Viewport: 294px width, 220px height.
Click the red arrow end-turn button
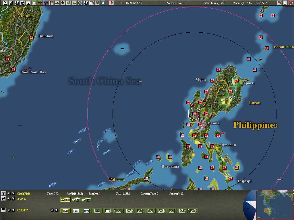[x=112, y=3]
